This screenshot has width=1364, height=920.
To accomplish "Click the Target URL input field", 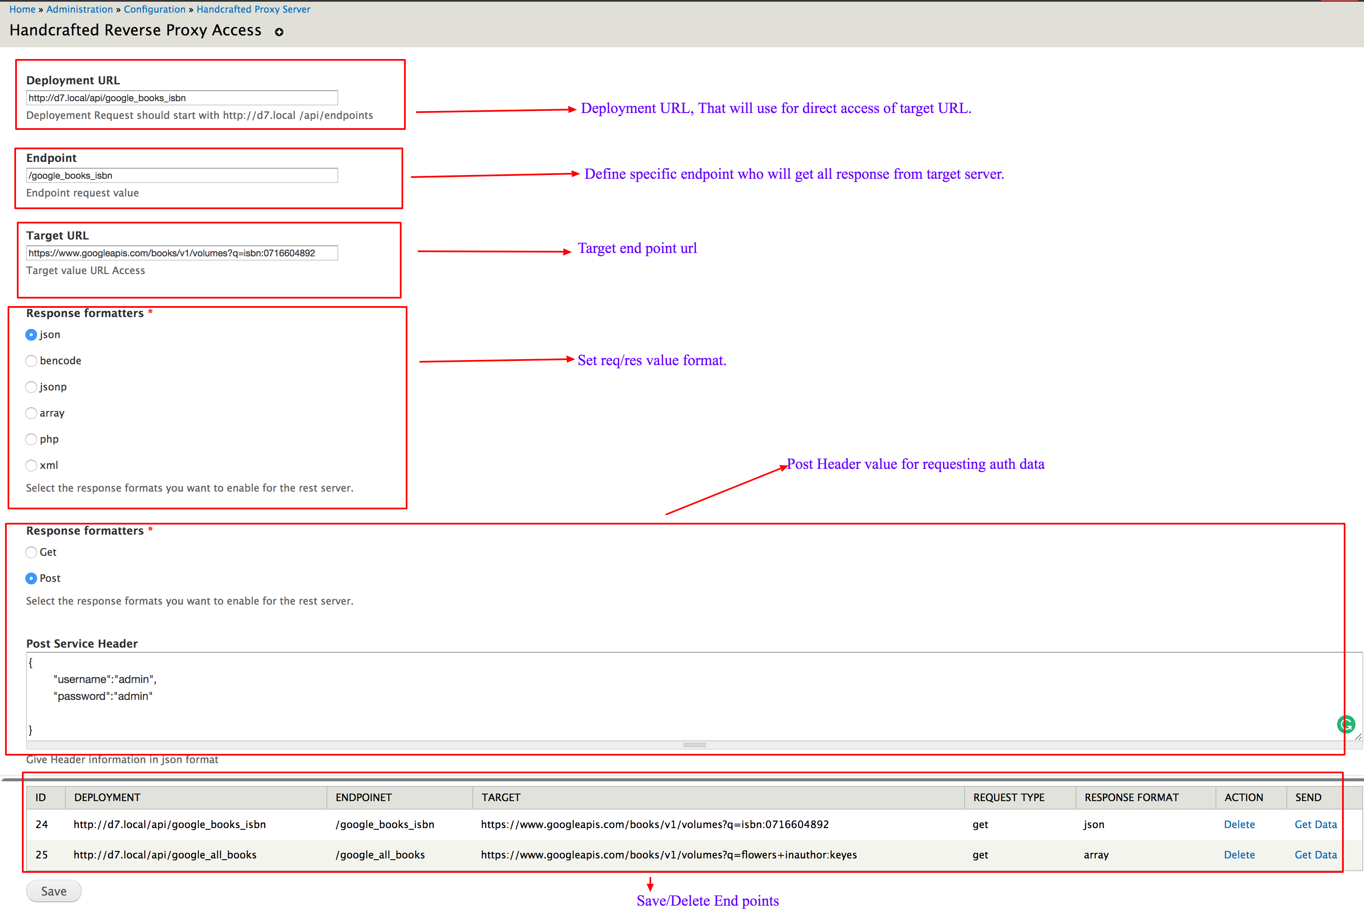I will 182,253.
